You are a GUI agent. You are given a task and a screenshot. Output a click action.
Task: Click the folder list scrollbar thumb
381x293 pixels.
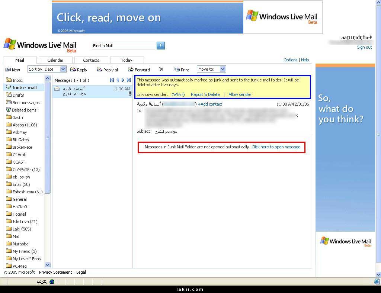48,138
